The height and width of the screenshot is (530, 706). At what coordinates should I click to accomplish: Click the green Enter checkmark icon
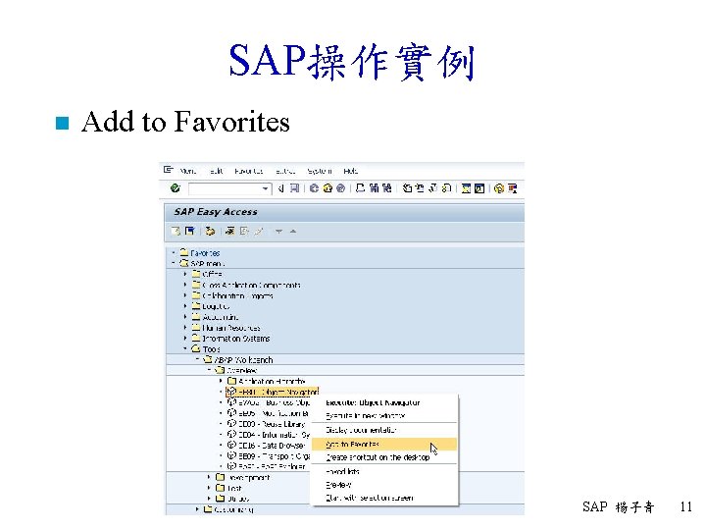(x=176, y=187)
